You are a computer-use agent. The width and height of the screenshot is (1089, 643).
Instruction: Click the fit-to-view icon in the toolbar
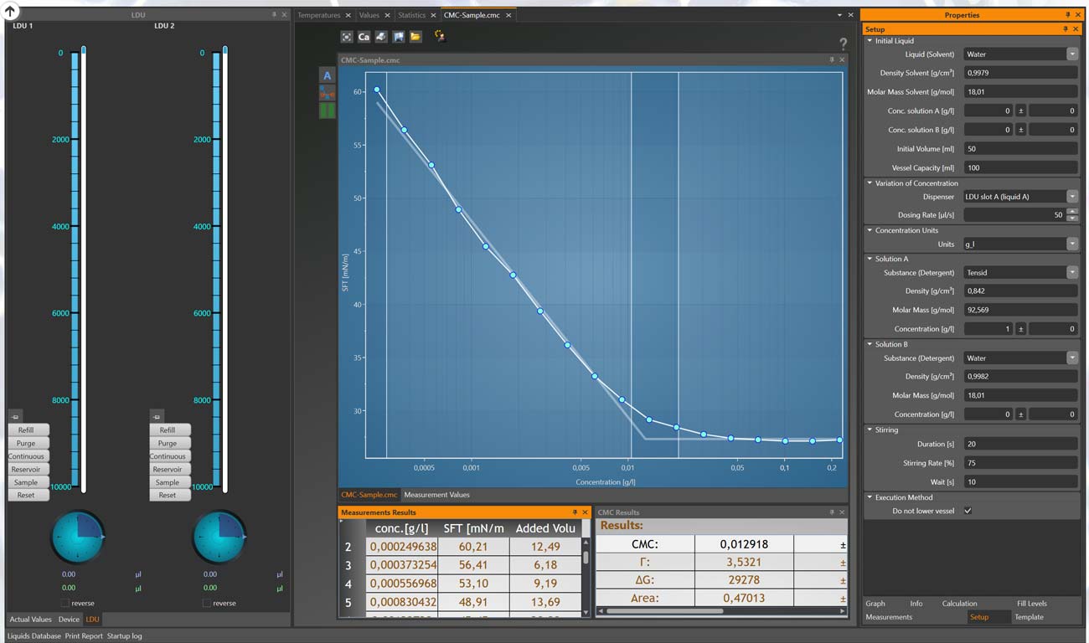[346, 37]
